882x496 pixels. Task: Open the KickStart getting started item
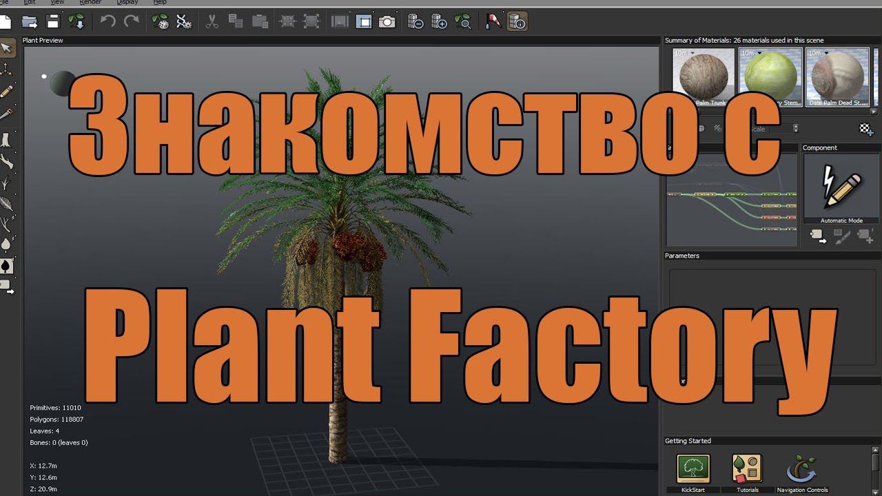point(693,473)
